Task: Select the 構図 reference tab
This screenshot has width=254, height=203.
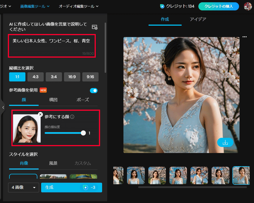Action: (x=53, y=100)
